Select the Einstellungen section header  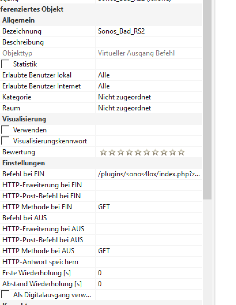click(24, 163)
